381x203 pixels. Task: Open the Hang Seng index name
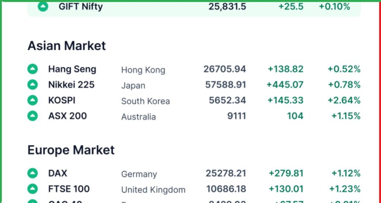coord(72,69)
